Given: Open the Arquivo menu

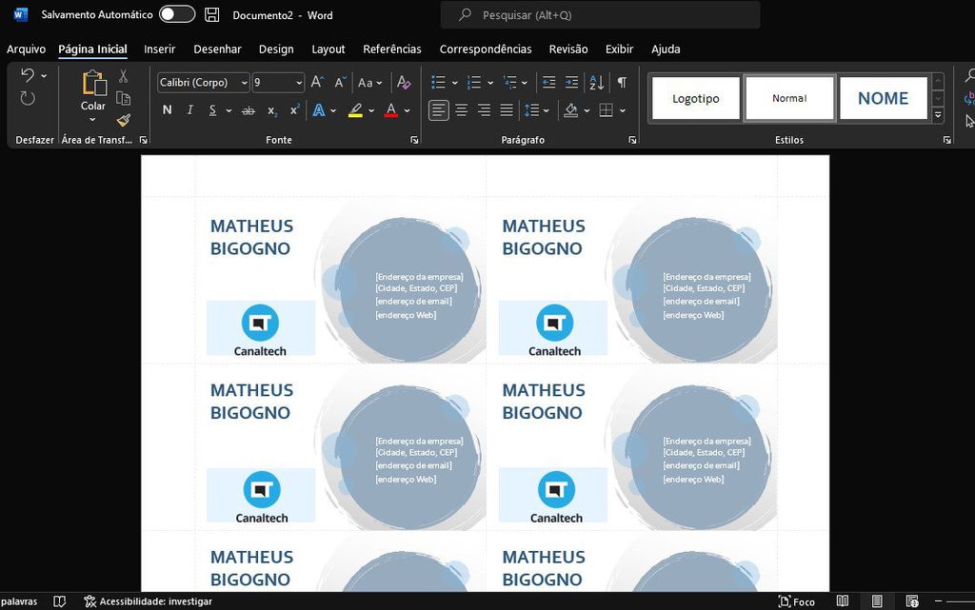Looking at the screenshot, I should tap(26, 49).
